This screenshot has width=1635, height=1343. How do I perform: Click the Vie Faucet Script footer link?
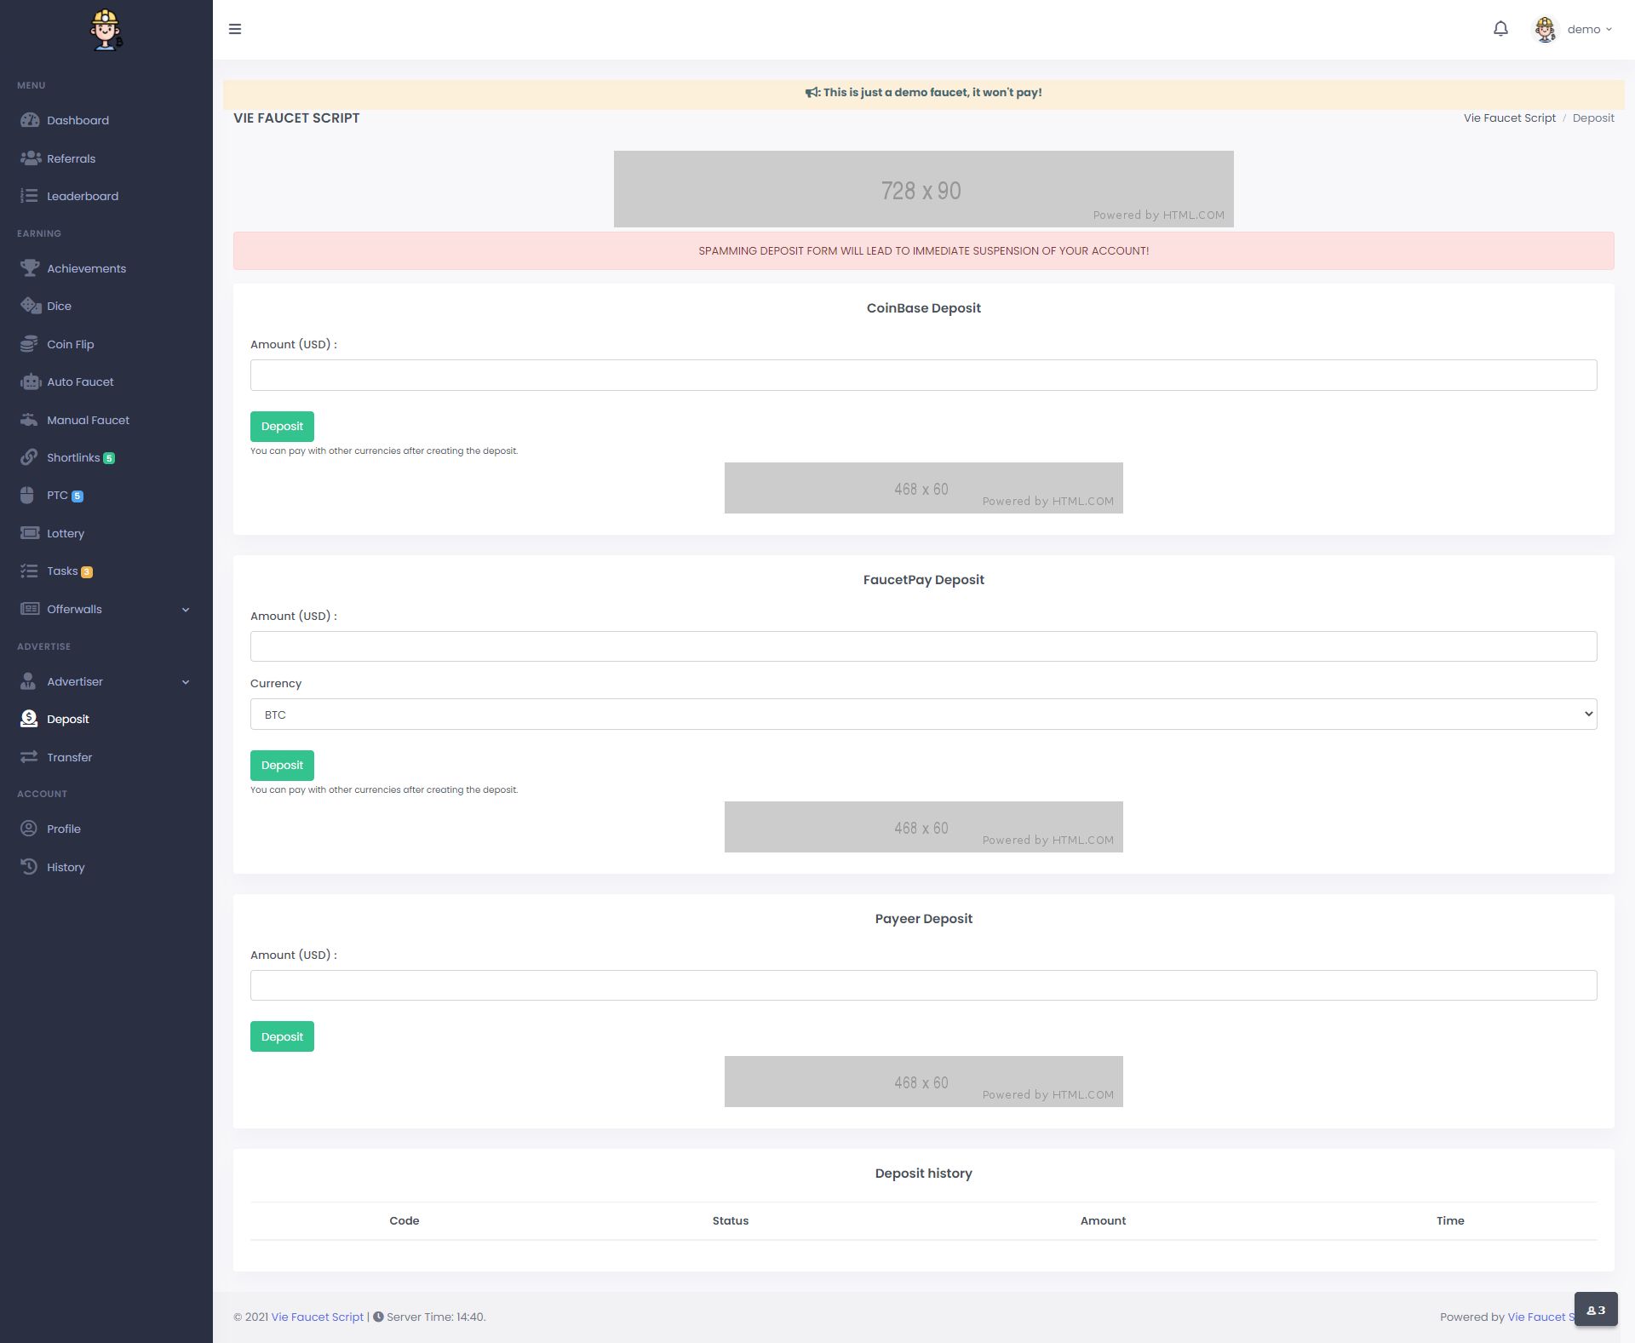click(317, 1317)
